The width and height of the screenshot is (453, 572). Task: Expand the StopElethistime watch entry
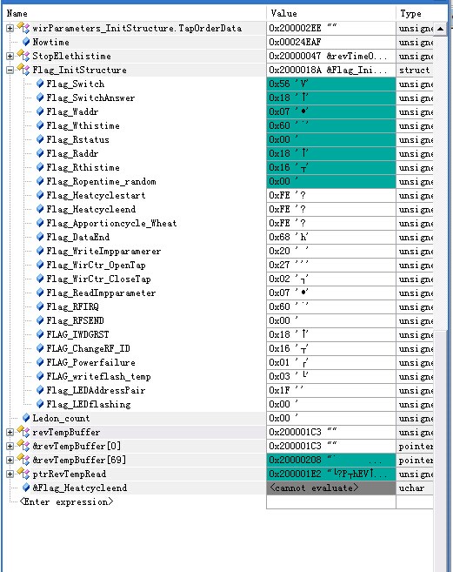tap(10, 56)
